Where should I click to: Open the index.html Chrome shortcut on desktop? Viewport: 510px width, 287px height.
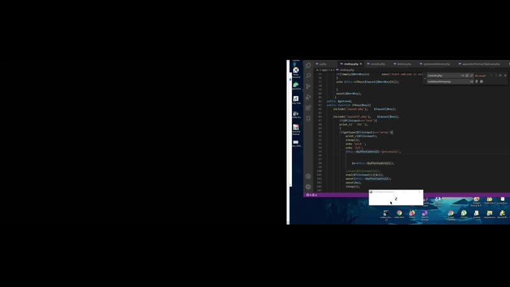[399, 214]
